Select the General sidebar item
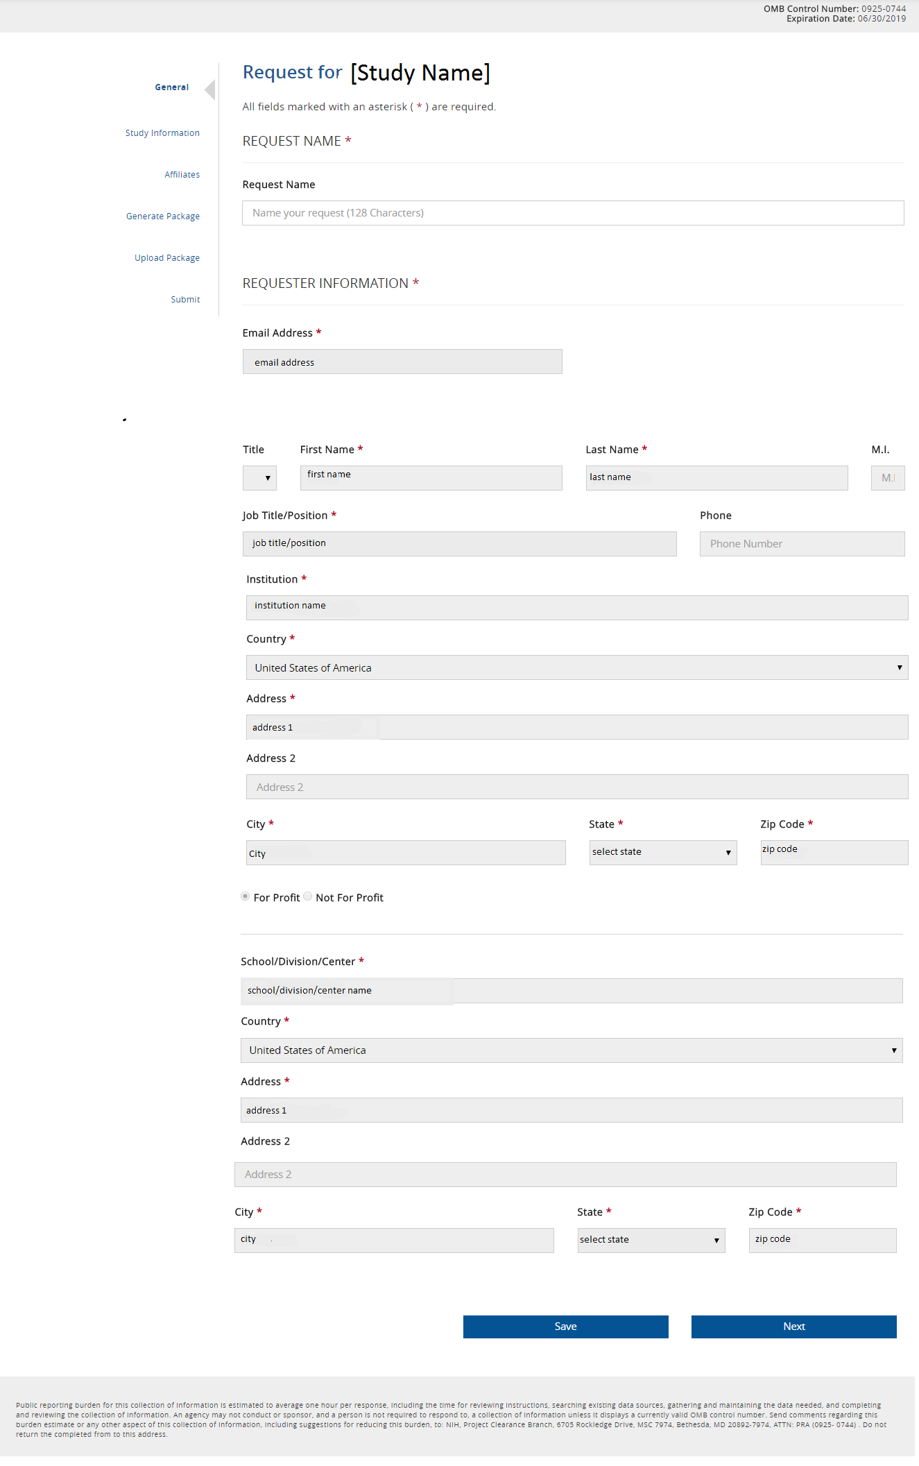The width and height of the screenshot is (919, 1466). 171,87
